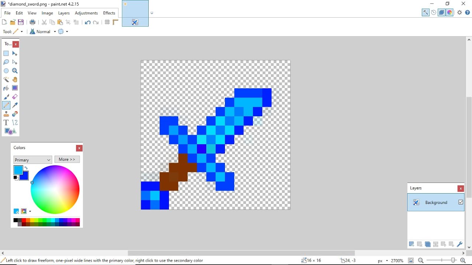This screenshot has width=472, height=265.
Task: Select the Move Selection tool
Action: pos(15,62)
